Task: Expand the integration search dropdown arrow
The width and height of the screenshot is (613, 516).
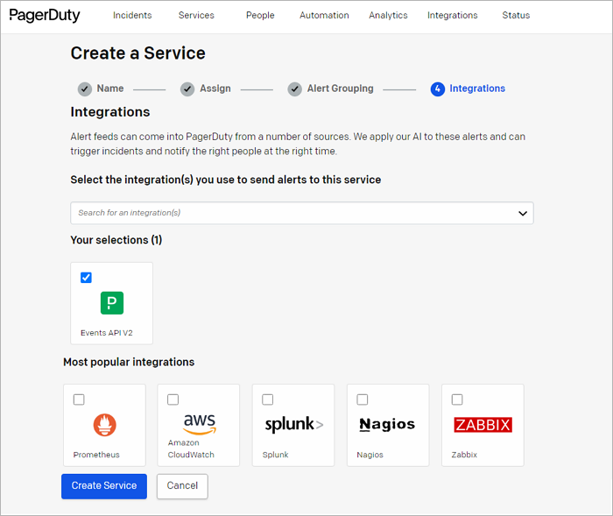Action: (523, 213)
